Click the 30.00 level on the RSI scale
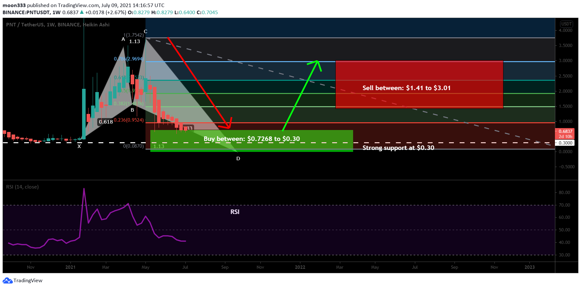The image size is (581, 288). coord(564,255)
